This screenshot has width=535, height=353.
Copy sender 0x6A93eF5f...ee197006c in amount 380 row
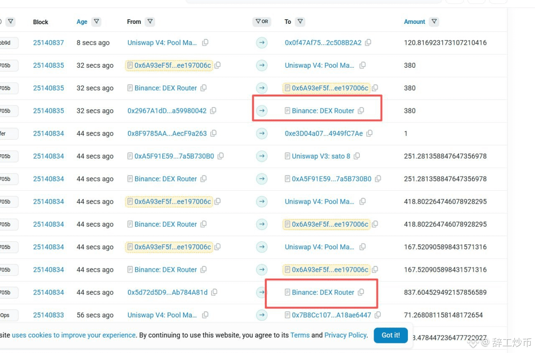pyautogui.click(x=218, y=65)
